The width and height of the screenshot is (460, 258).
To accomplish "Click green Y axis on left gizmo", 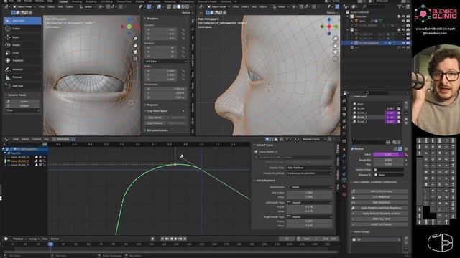I will click(x=129, y=27).
